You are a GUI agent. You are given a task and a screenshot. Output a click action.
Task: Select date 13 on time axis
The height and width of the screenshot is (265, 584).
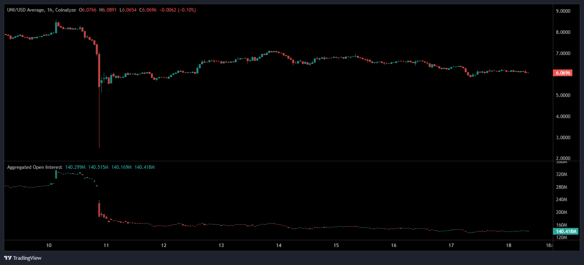(221, 245)
